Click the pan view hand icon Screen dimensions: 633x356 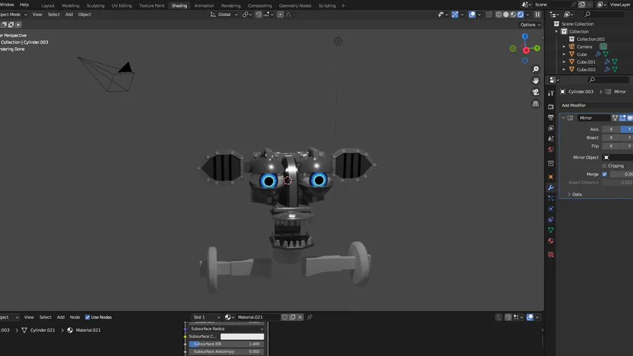(536, 81)
